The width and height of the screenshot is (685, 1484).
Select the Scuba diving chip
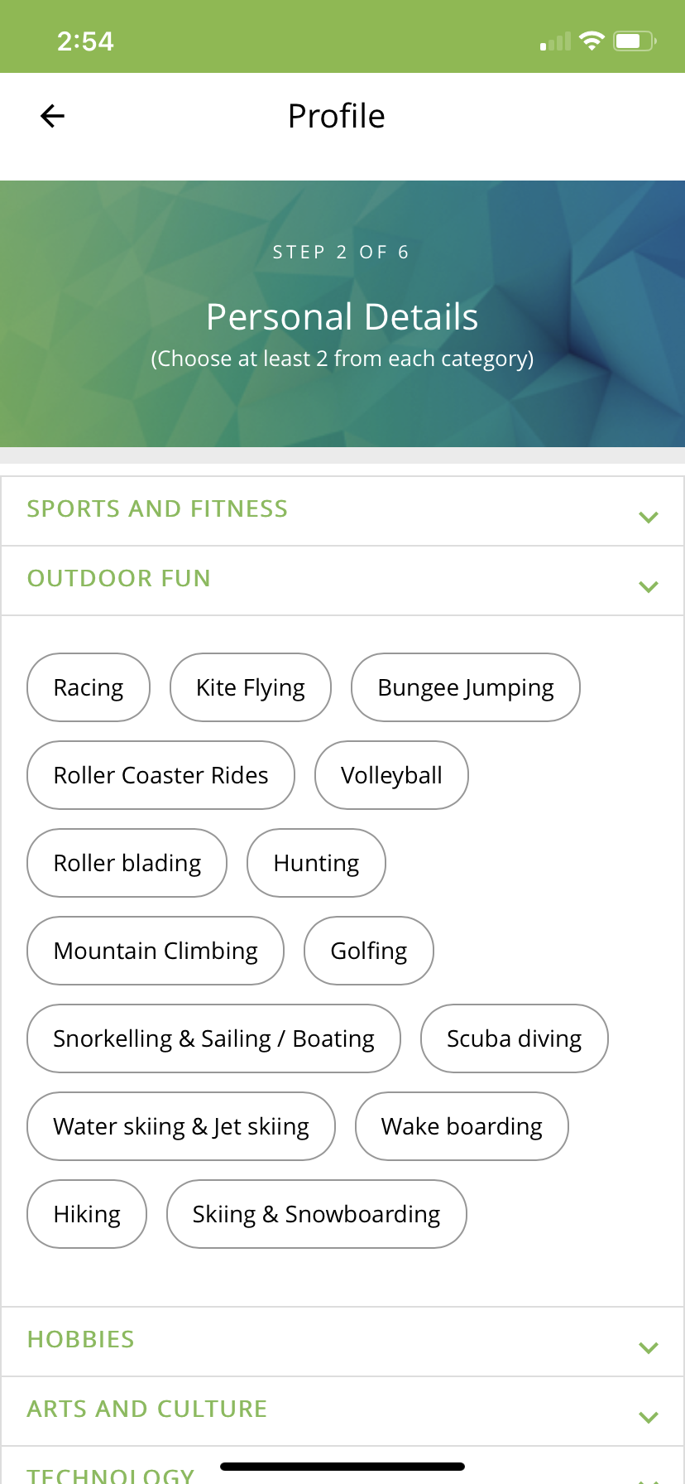[x=515, y=1038]
